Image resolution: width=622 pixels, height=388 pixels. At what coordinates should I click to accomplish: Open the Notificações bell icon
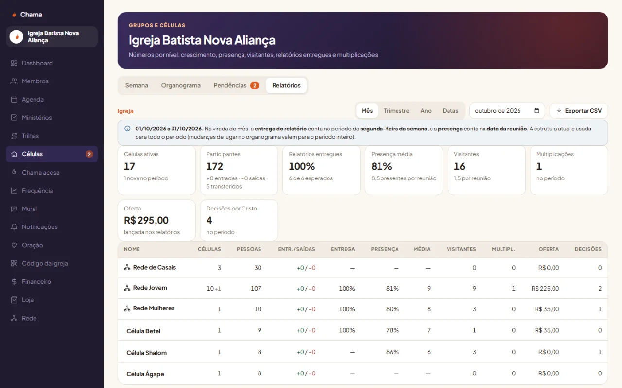coord(14,227)
